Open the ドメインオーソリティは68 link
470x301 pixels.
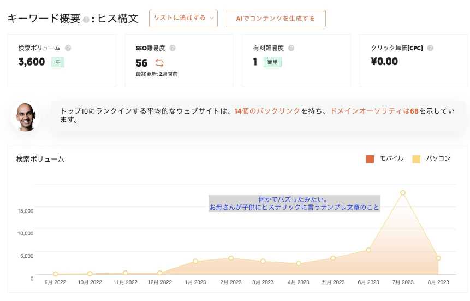point(374,111)
